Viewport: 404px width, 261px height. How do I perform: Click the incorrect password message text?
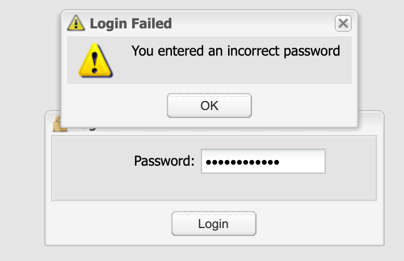[235, 51]
